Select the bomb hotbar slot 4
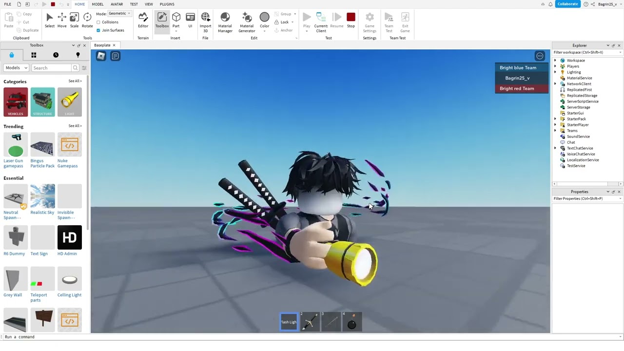Image resolution: width=624 pixels, height=351 pixels. [x=352, y=322]
